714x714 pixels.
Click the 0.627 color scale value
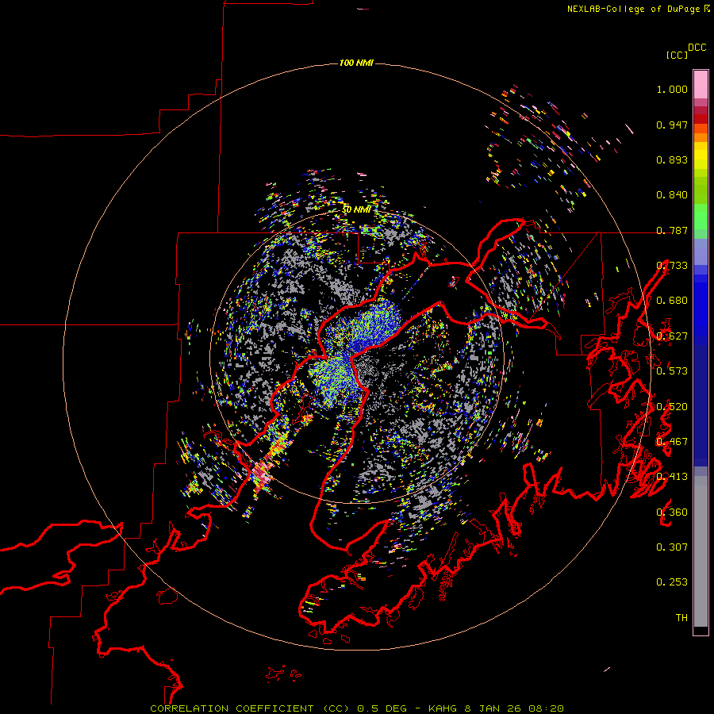coord(672,336)
